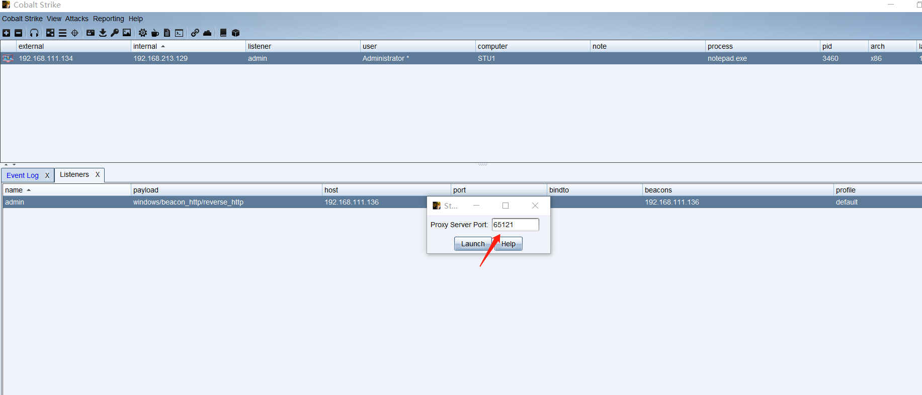Click the chain link host file icon

(195, 33)
